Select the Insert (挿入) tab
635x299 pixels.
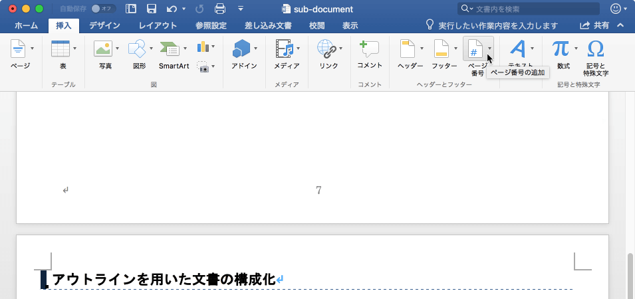64,25
